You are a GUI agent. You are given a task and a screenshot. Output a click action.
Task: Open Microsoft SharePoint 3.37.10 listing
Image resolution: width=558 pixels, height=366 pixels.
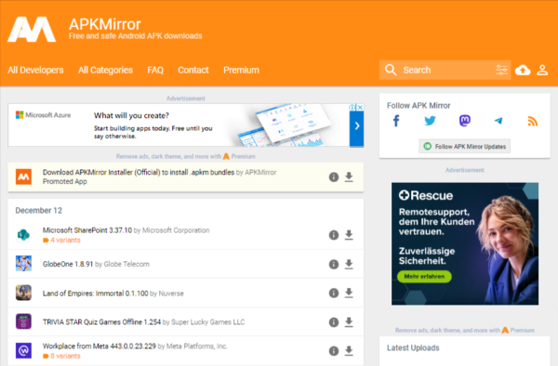click(87, 230)
